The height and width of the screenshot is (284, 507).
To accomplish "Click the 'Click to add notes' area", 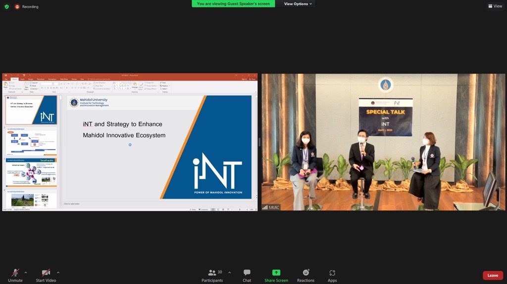I will [x=72, y=204].
